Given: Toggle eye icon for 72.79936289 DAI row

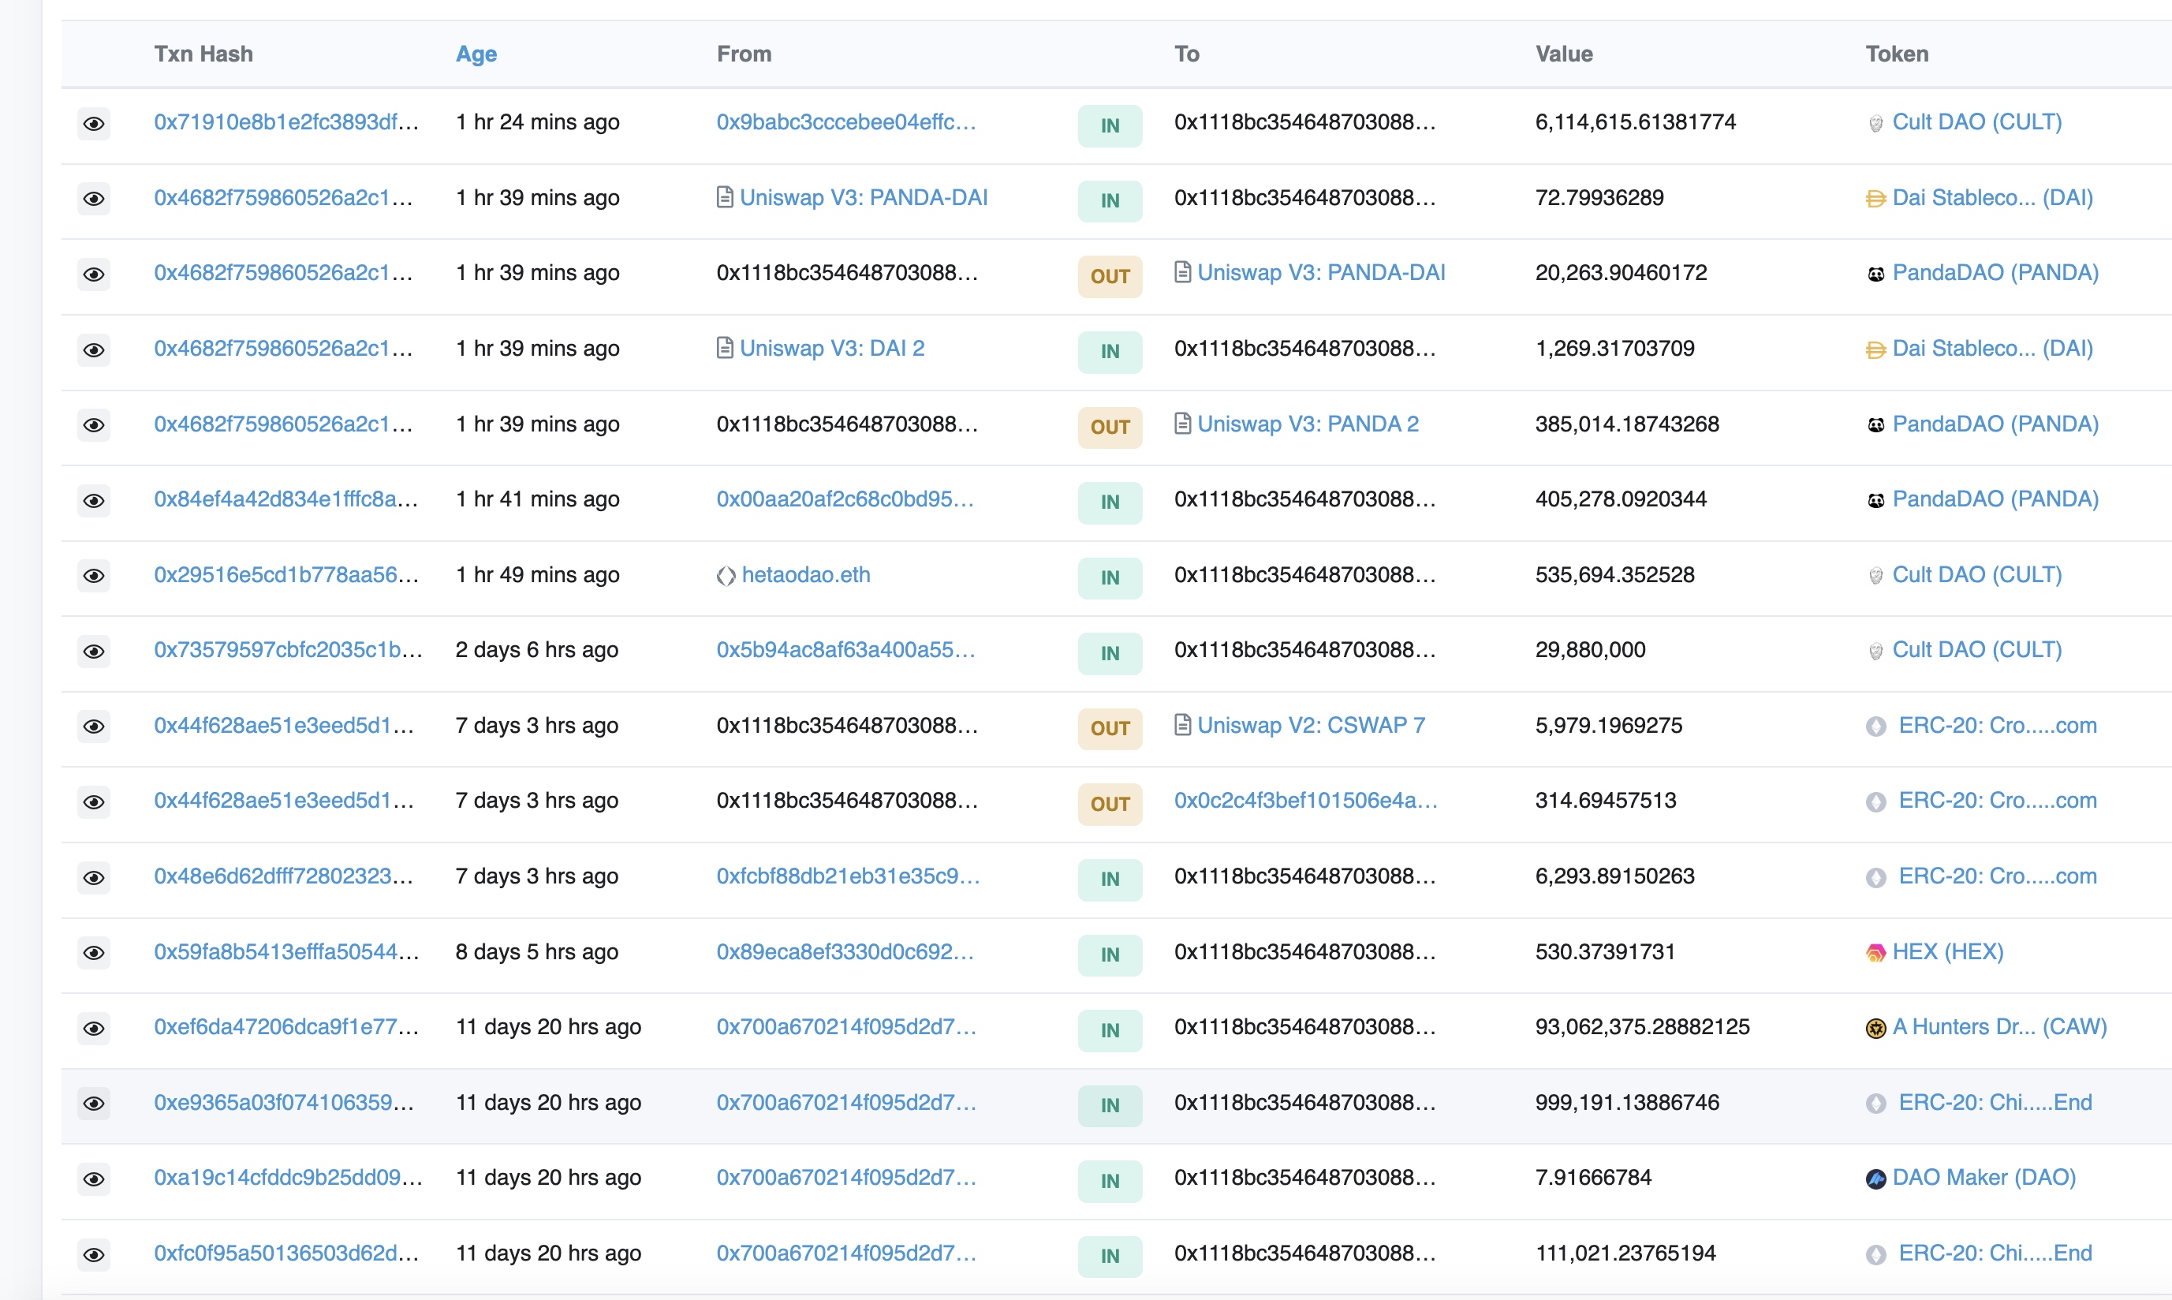Looking at the screenshot, I should [x=94, y=199].
